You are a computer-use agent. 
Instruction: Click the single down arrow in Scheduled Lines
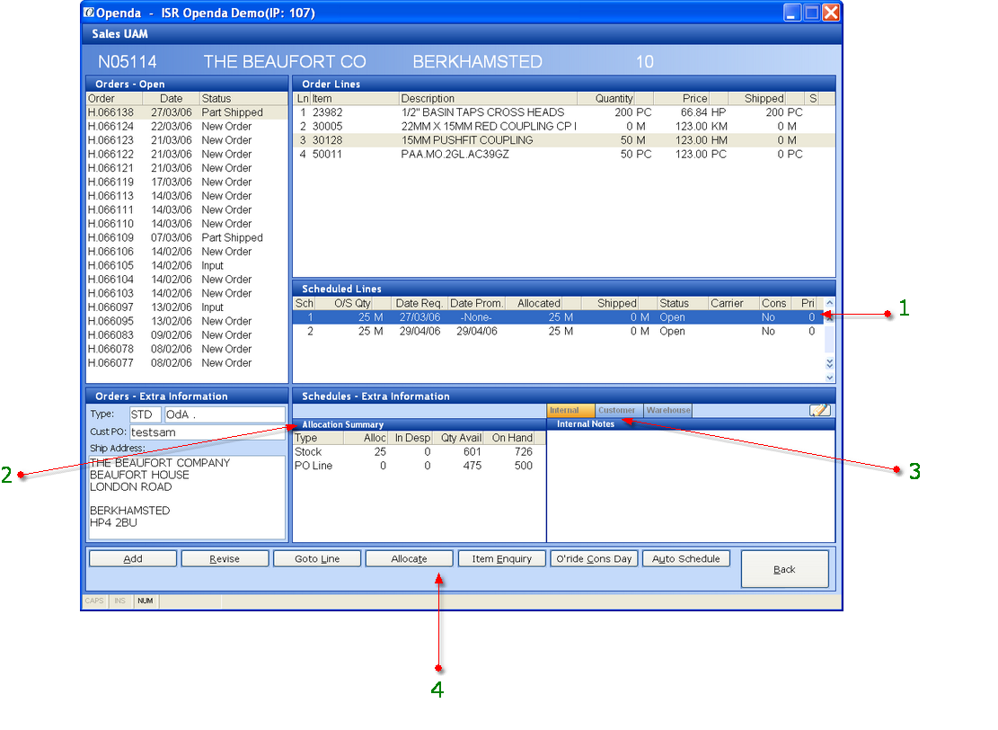[x=829, y=377]
